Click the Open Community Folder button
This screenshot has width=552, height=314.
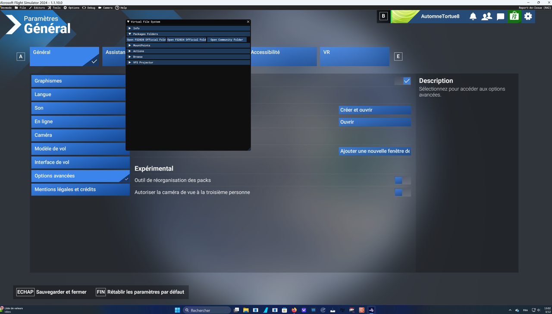tap(227, 40)
